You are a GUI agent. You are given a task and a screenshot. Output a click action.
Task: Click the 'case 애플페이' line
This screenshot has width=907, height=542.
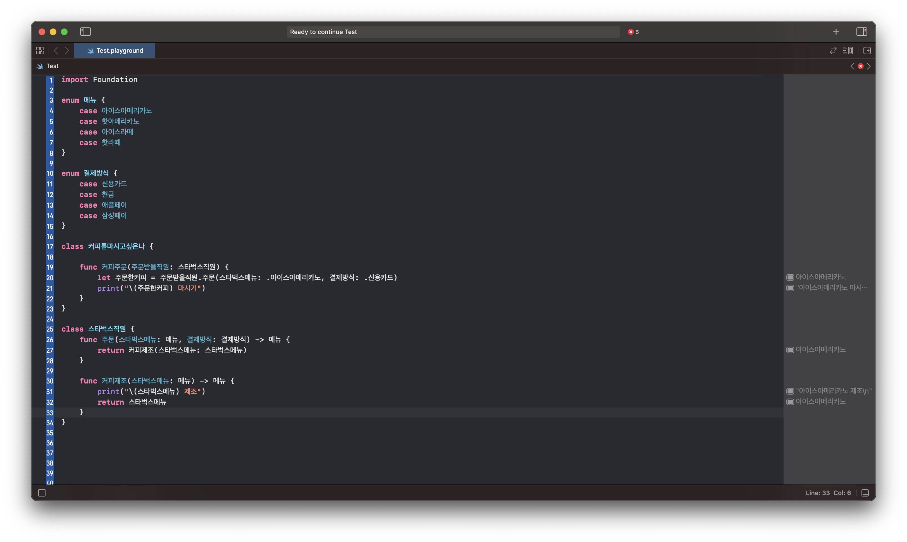(x=103, y=205)
